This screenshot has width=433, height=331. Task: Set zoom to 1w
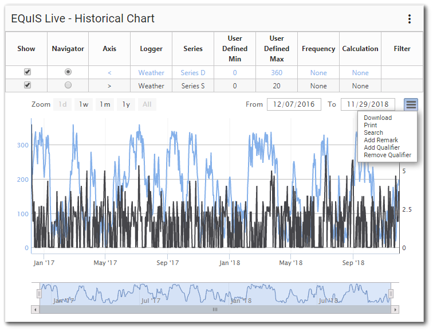84,104
